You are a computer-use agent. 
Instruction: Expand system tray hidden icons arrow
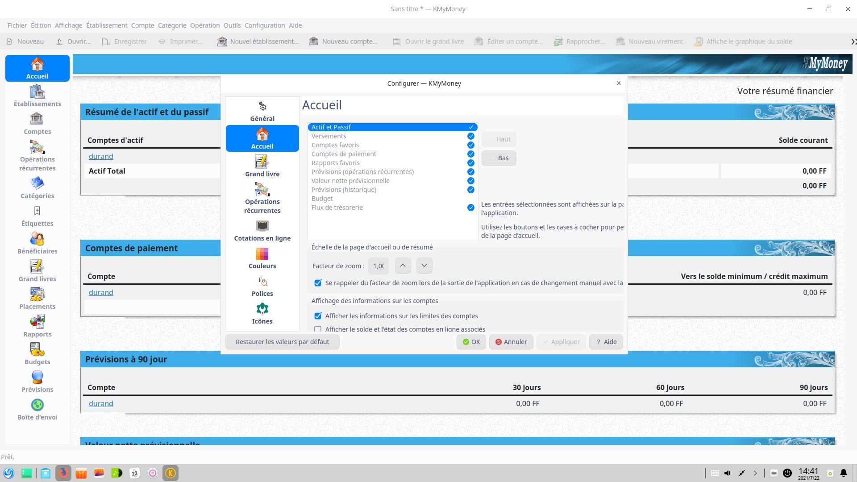coord(755,473)
